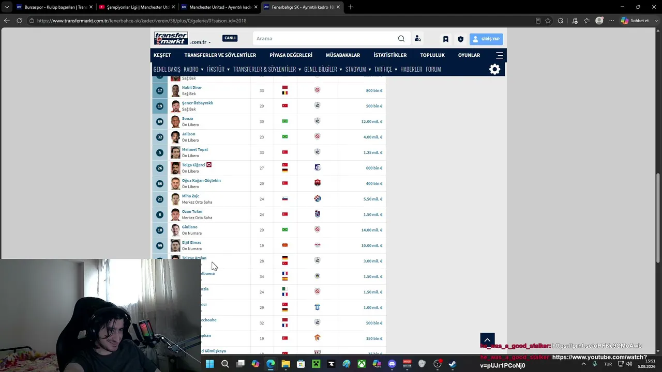This screenshot has height=372, width=662.
Task: Show hidden system tray icons chevron
Action: click(584, 364)
